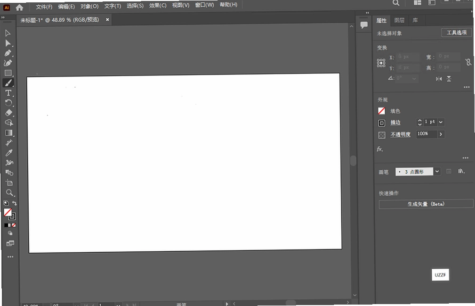
Task: Select the Rotate tool
Action: tap(8, 103)
